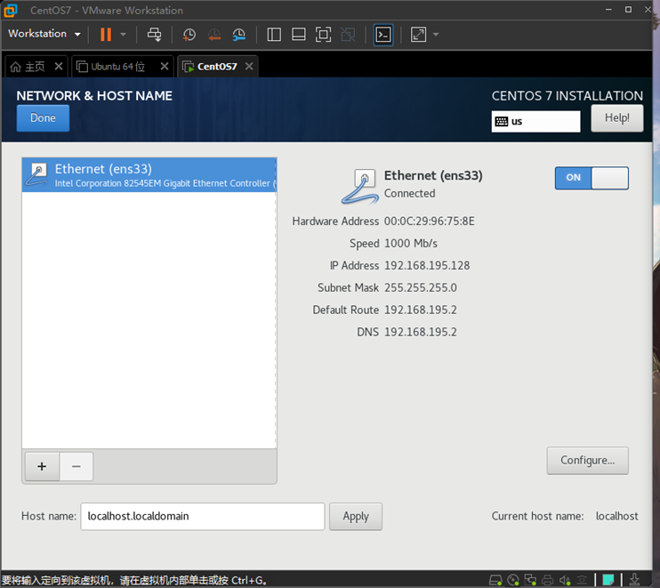Image resolution: width=660 pixels, height=588 pixels.
Task: Click the sound card status icon
Action: (x=565, y=580)
